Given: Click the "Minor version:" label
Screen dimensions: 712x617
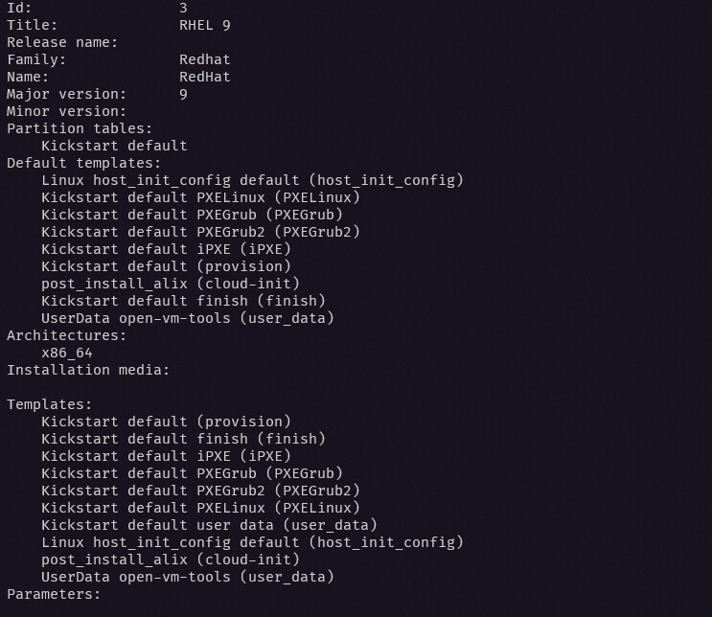Looking at the screenshot, I should (x=66, y=111).
